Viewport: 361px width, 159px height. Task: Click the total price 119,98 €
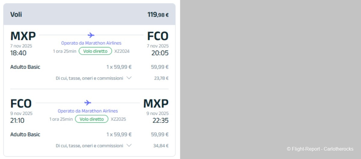pyautogui.click(x=158, y=14)
